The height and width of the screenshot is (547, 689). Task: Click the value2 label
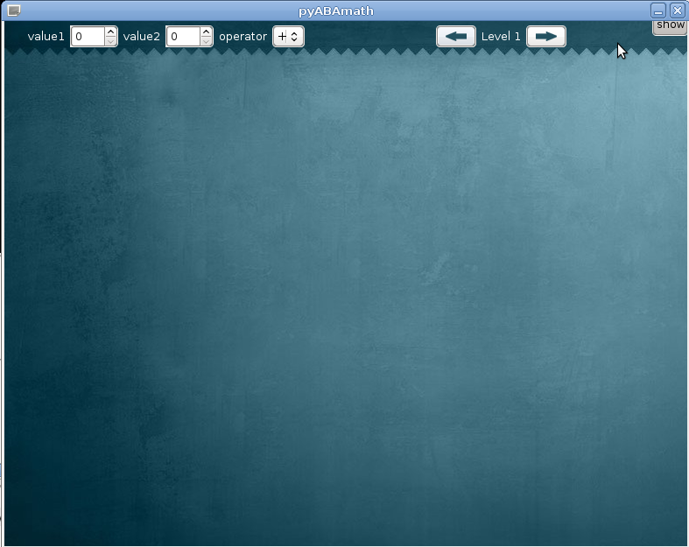pyautogui.click(x=142, y=37)
